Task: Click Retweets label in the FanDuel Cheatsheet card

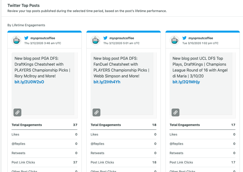Action: point(98,153)
